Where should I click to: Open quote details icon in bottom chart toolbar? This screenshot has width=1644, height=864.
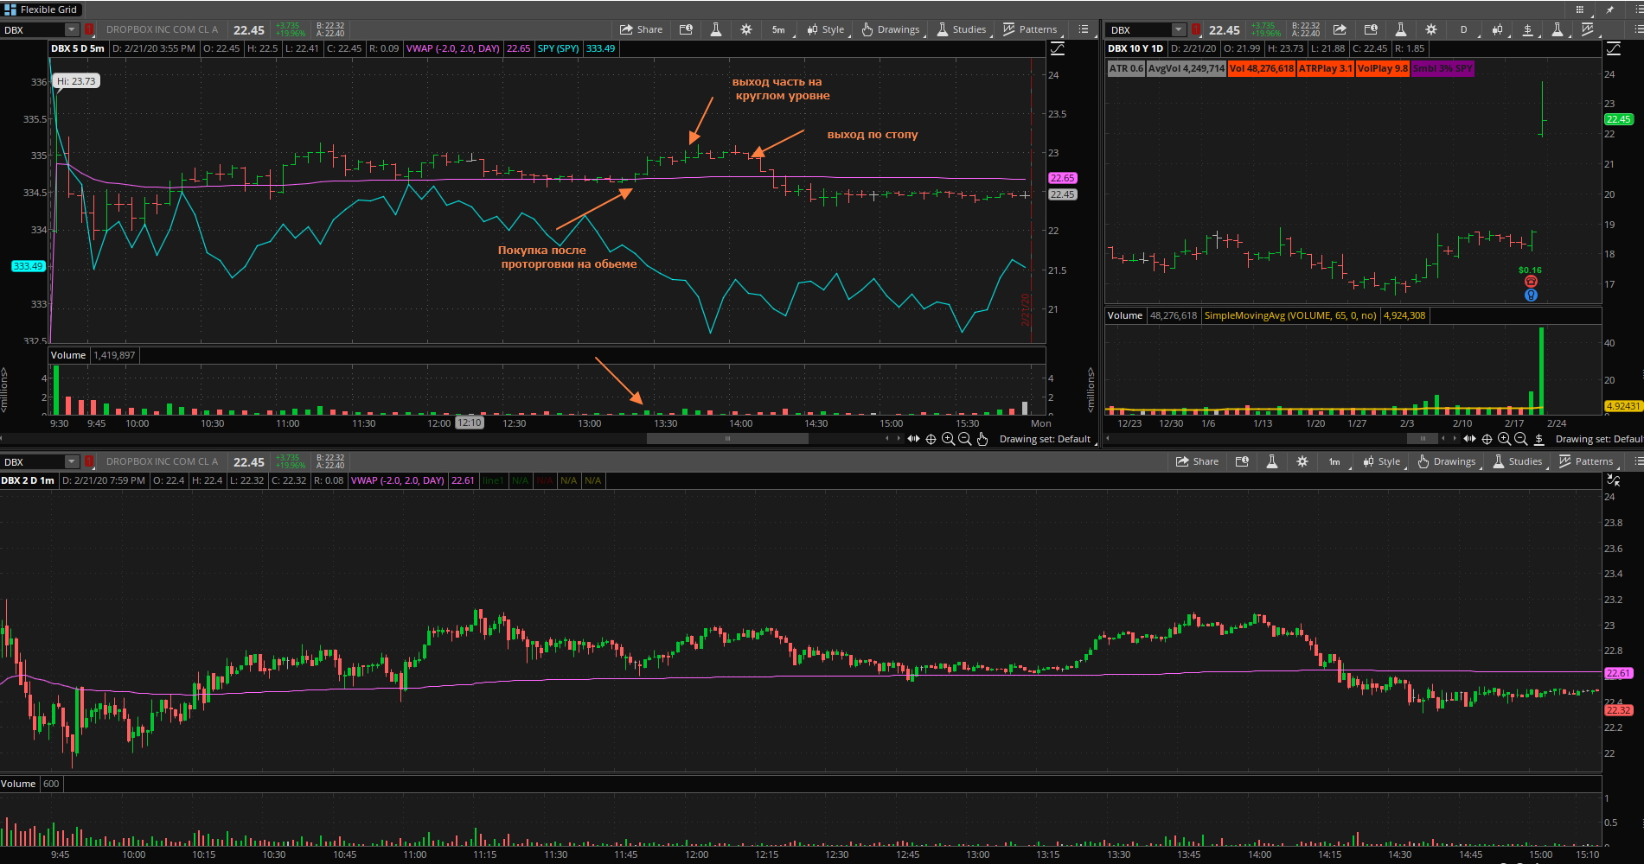pyautogui.click(x=1242, y=461)
